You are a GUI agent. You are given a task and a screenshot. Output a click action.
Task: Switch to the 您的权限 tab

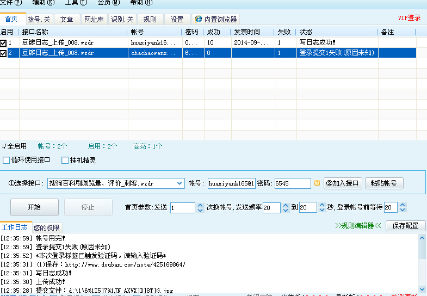(x=47, y=227)
